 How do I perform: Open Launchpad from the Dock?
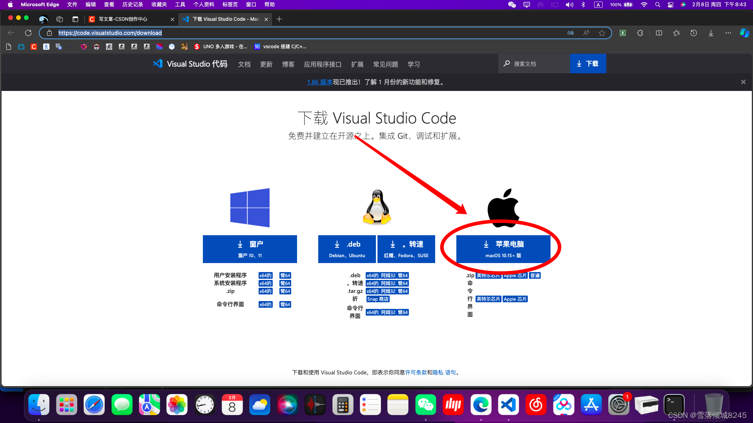67,405
